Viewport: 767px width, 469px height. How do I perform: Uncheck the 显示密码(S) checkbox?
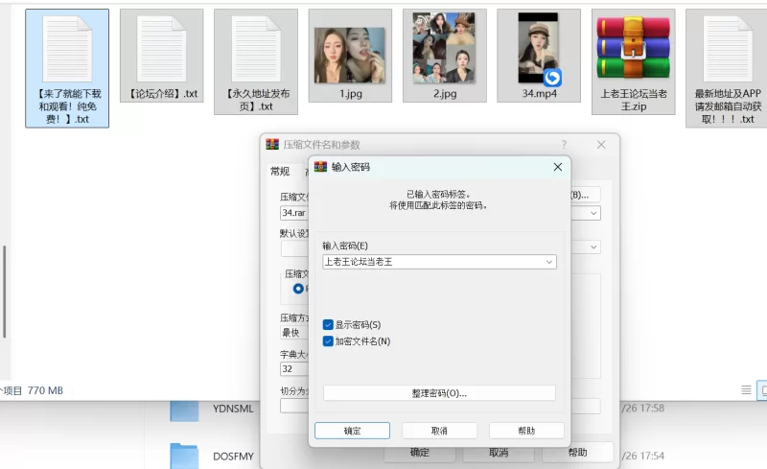[x=329, y=325]
